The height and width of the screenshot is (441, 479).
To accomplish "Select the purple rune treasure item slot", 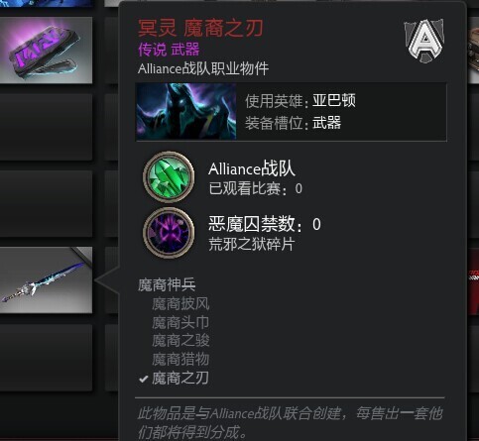I will (46, 50).
